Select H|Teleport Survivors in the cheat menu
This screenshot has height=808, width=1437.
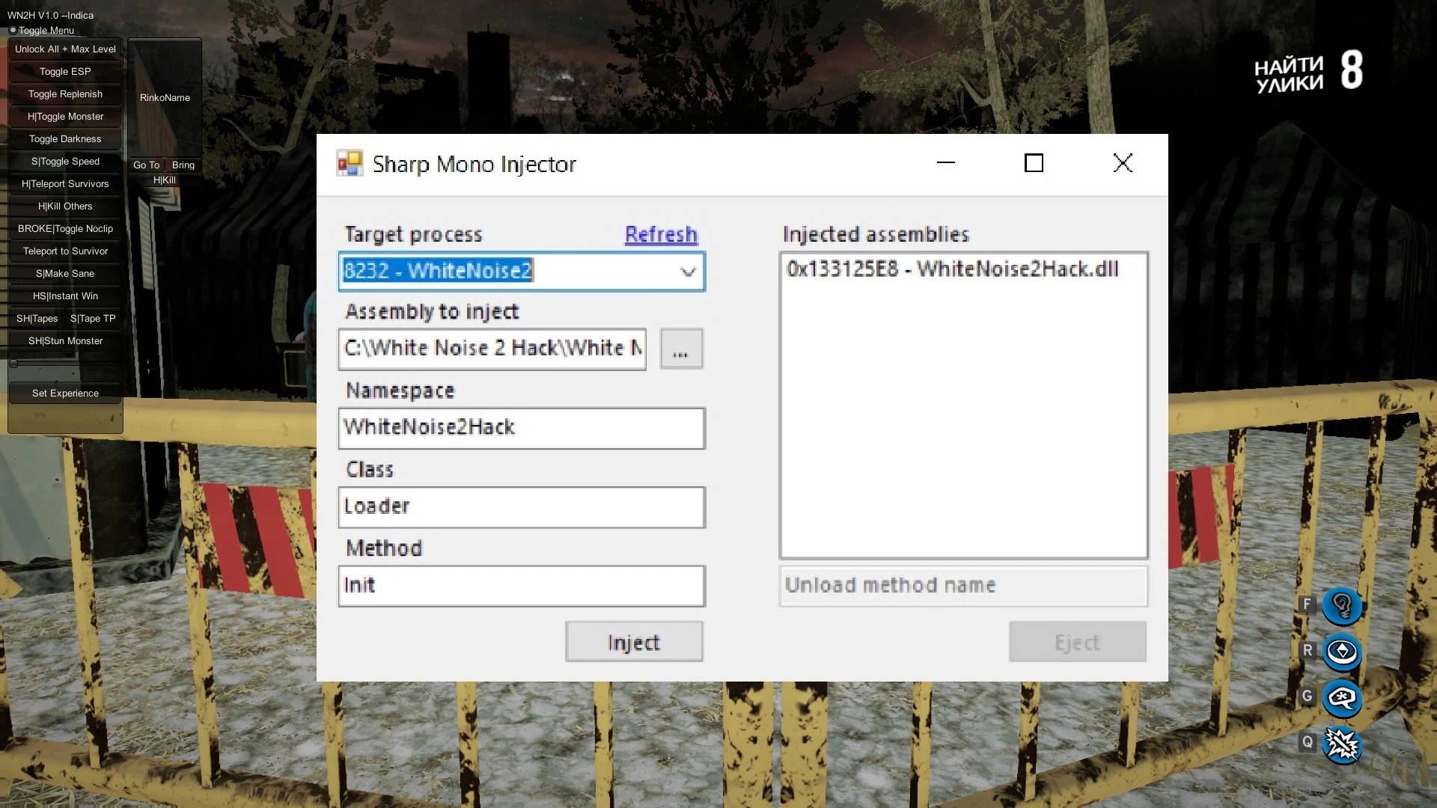click(x=64, y=183)
